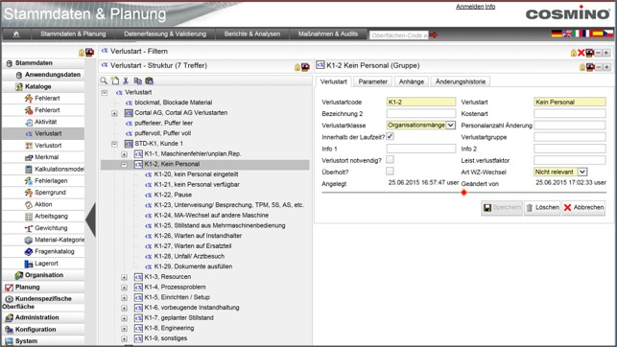Click the search magnifier in structure toolbar
Image resolution: width=617 pixels, height=347 pixels.
[x=104, y=81]
